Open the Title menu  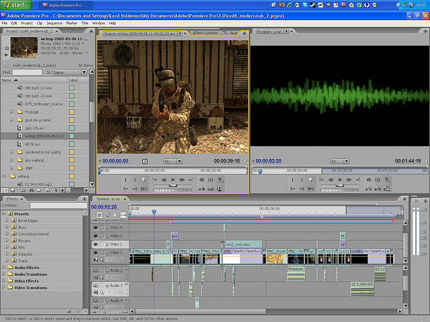pos(85,23)
